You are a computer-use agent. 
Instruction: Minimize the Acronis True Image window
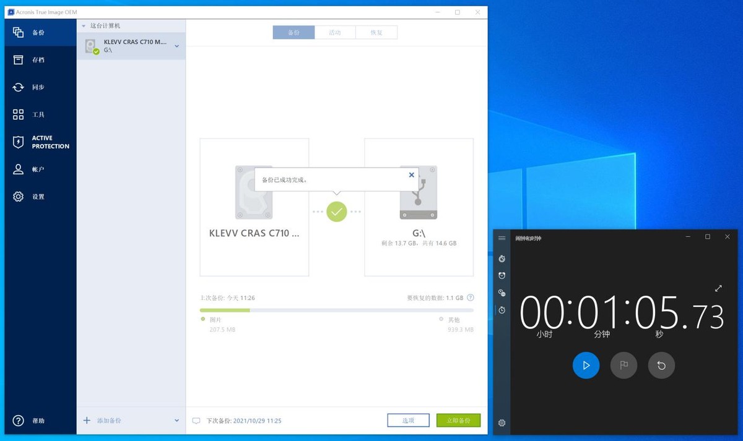coord(438,12)
